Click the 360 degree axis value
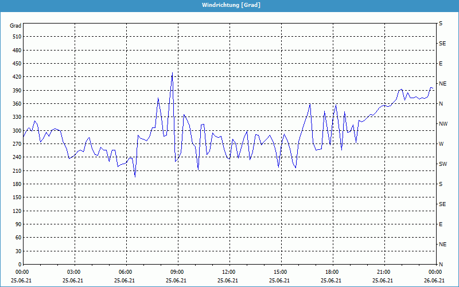This screenshot has width=459, height=287. (x=16, y=104)
